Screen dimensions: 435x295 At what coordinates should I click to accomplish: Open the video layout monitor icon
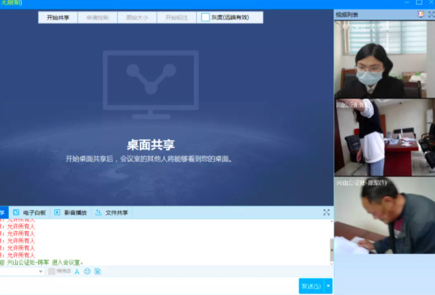(x=421, y=14)
